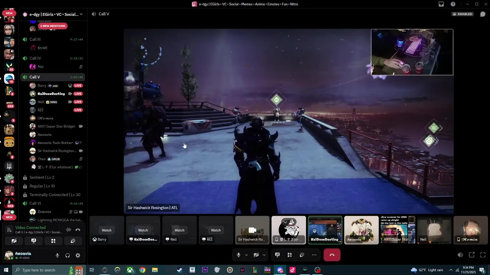
Task: Select Call III voice channel
Action: [x=52, y=39]
